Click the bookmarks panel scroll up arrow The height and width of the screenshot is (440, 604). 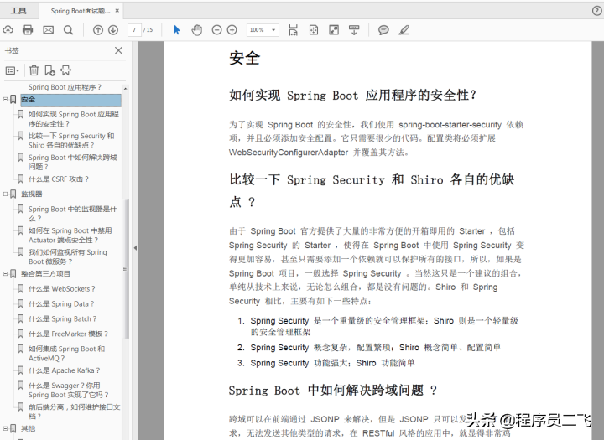tap(125, 89)
